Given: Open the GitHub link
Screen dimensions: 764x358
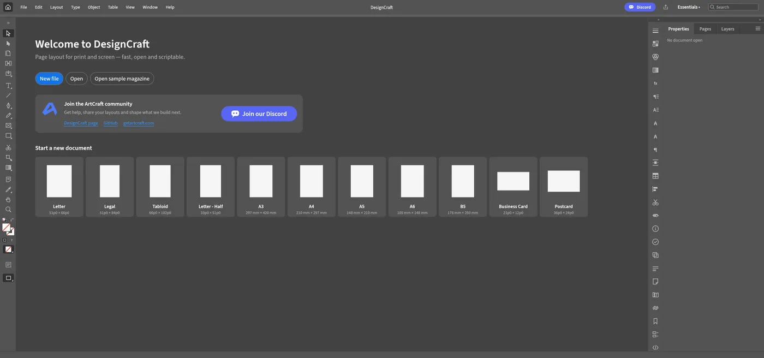Looking at the screenshot, I should click(110, 123).
